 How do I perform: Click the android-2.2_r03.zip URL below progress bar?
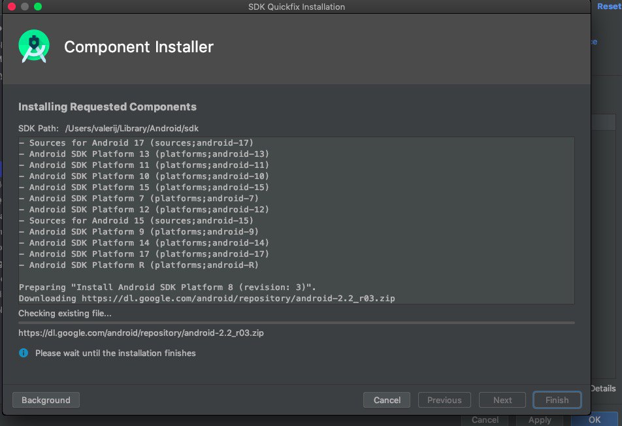141,333
